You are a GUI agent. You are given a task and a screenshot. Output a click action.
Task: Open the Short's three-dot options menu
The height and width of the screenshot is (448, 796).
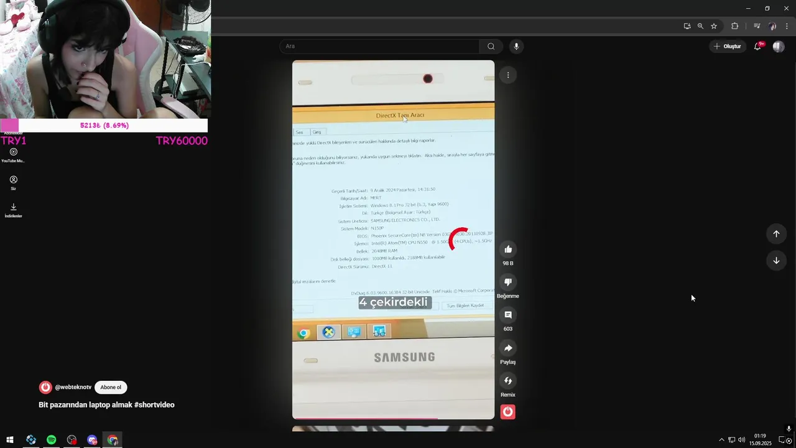508,75
